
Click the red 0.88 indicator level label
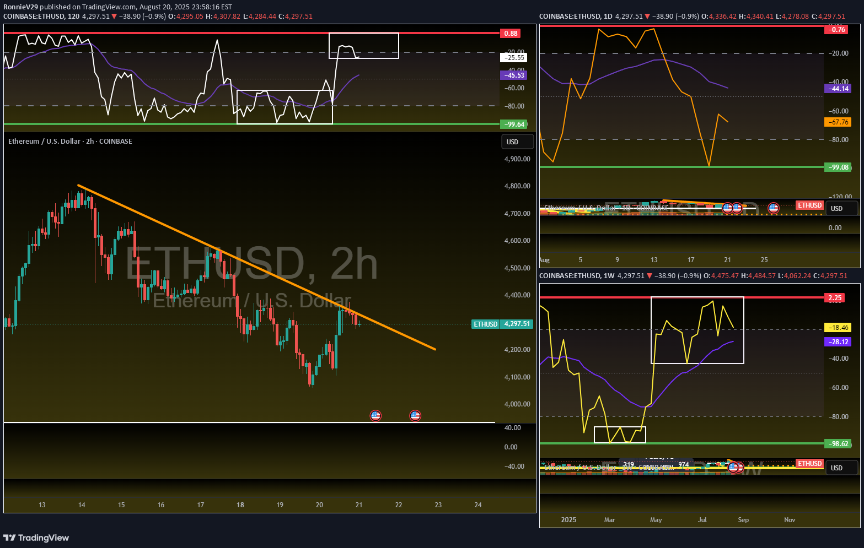pyautogui.click(x=511, y=34)
